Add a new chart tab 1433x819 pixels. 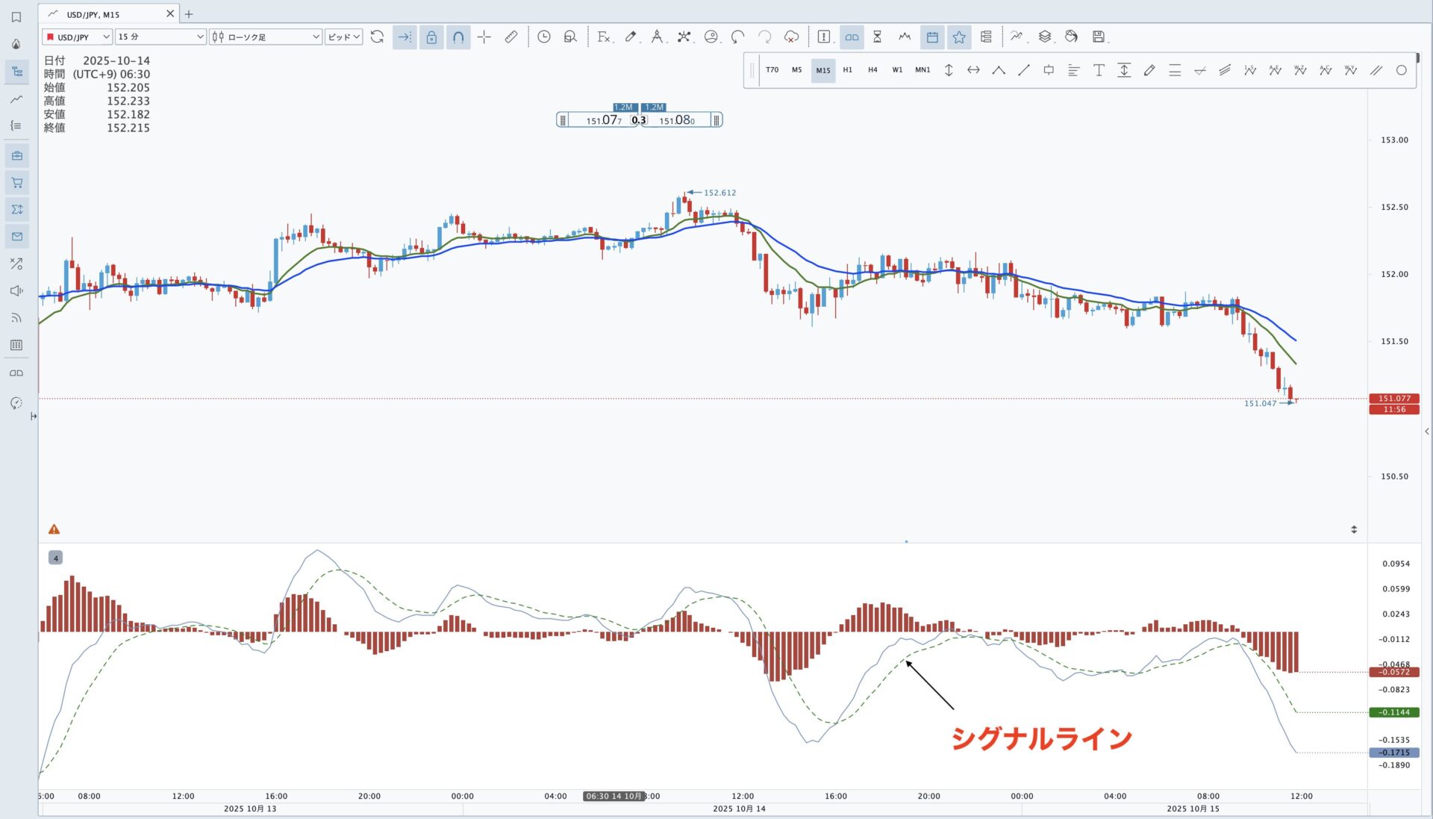(x=189, y=14)
